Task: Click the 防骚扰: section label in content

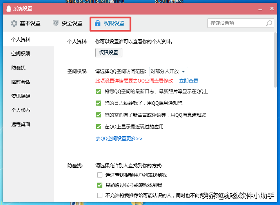Action: (x=75, y=166)
